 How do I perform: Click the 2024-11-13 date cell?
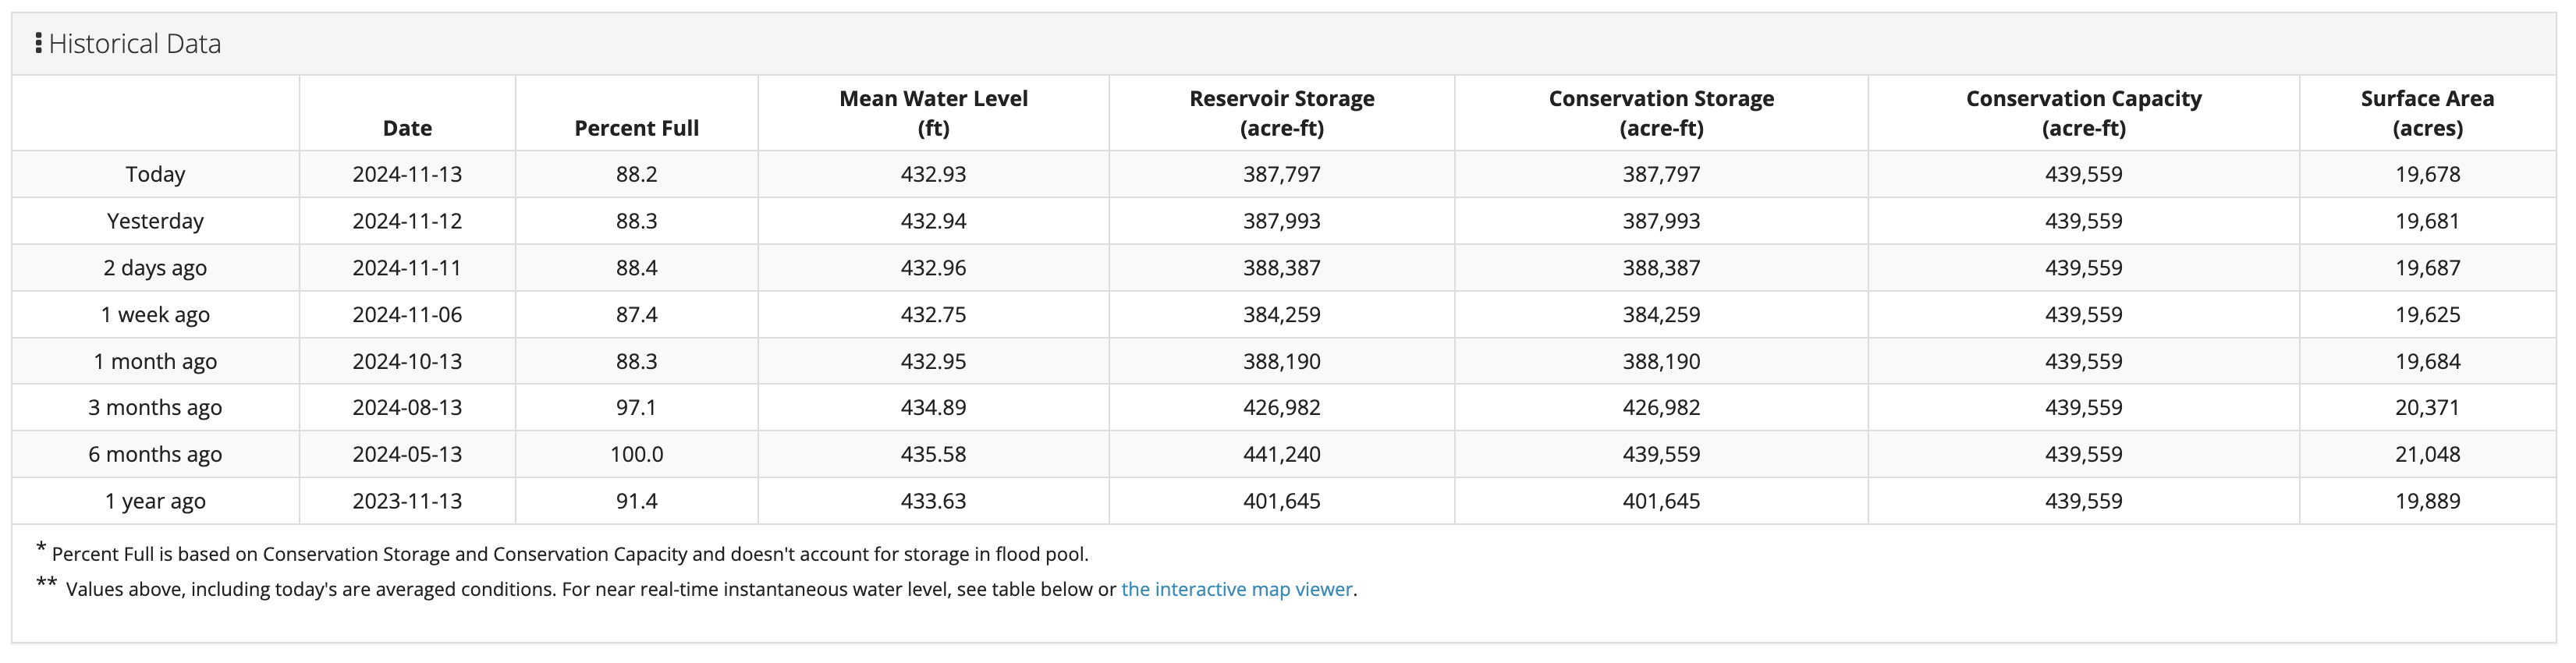tap(407, 174)
